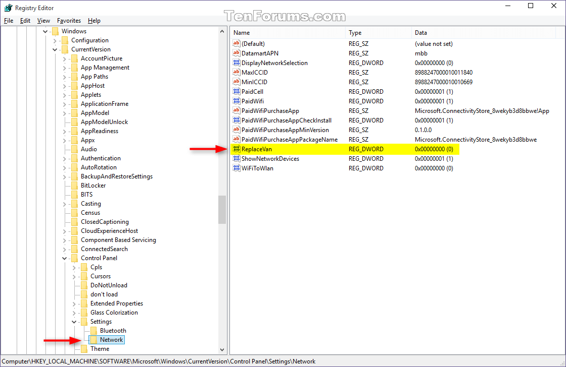Expand the Casting key
The height and width of the screenshot is (367, 566).
click(x=64, y=203)
